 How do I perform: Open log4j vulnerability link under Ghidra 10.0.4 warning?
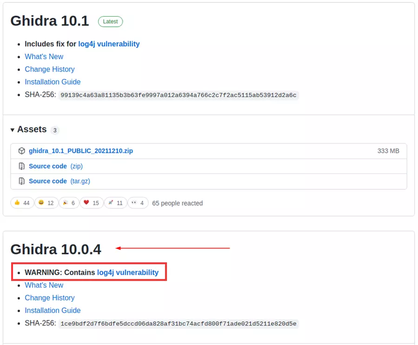pyautogui.click(x=128, y=272)
